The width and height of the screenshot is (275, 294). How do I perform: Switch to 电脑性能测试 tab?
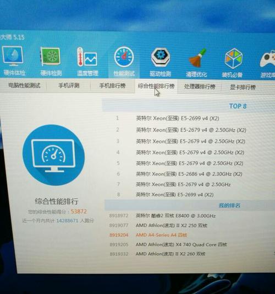tap(24, 85)
